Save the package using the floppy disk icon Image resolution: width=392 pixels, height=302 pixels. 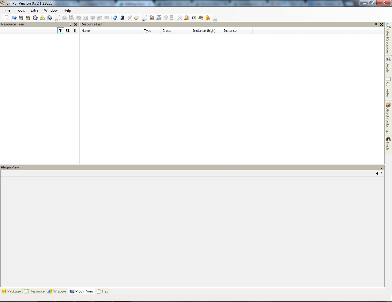(21, 18)
